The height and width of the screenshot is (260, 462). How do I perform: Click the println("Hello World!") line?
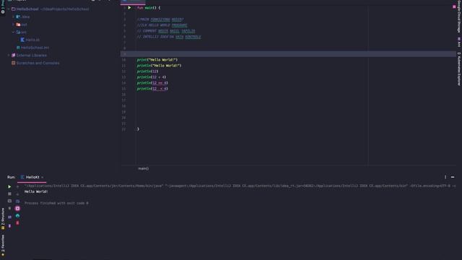pyautogui.click(x=160, y=66)
